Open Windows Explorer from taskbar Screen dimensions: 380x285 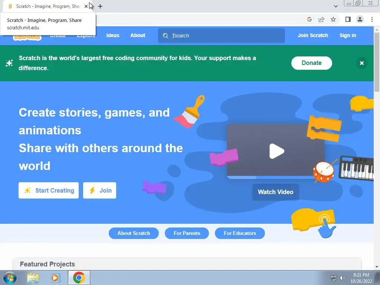[33, 278]
